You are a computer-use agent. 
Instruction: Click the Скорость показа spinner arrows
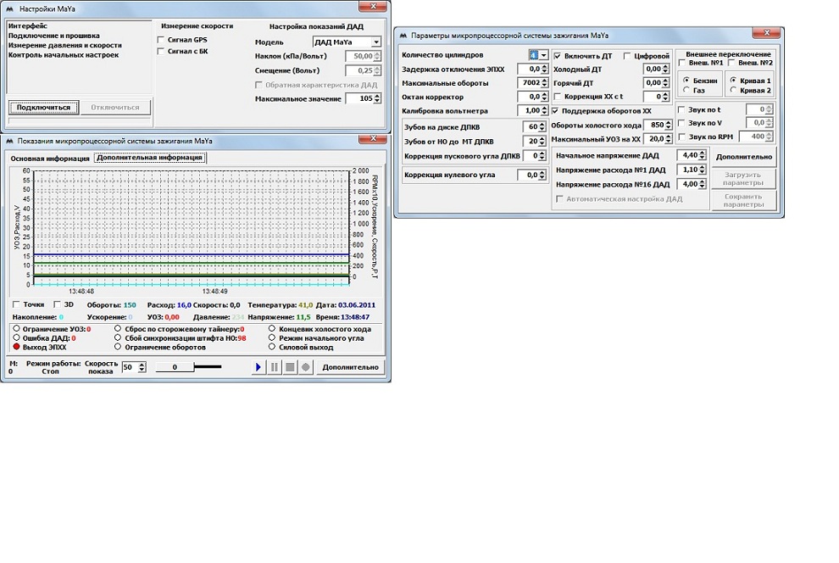pyautogui.click(x=142, y=367)
